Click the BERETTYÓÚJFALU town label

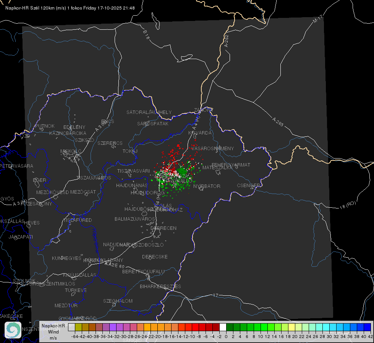143,272
